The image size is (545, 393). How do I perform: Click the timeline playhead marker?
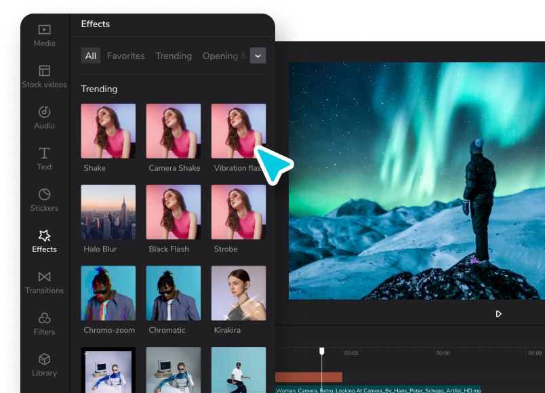point(322,351)
